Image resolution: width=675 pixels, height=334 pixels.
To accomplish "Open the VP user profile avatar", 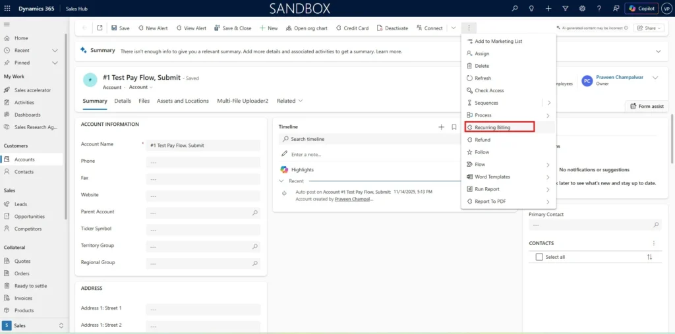I will click(666, 8).
